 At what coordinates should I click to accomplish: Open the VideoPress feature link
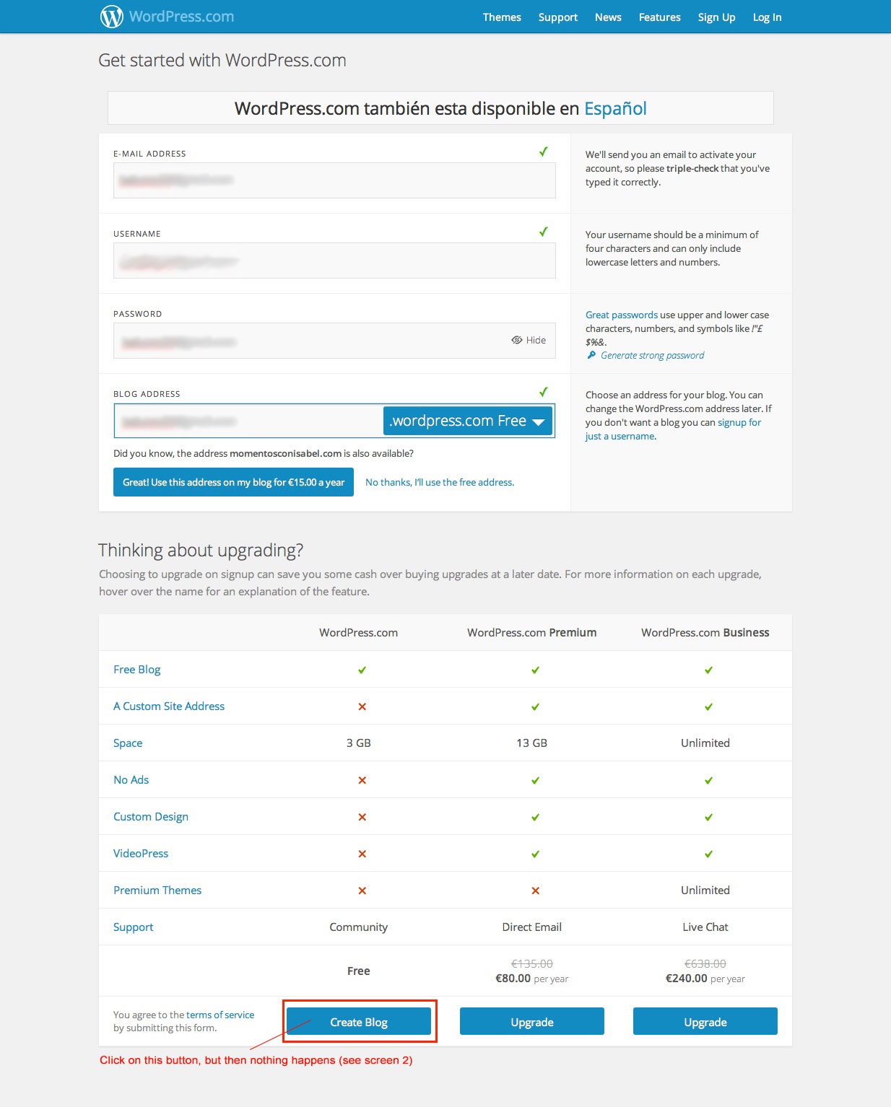point(141,853)
